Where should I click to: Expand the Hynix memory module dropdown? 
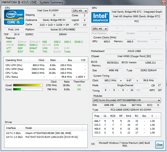127,100
